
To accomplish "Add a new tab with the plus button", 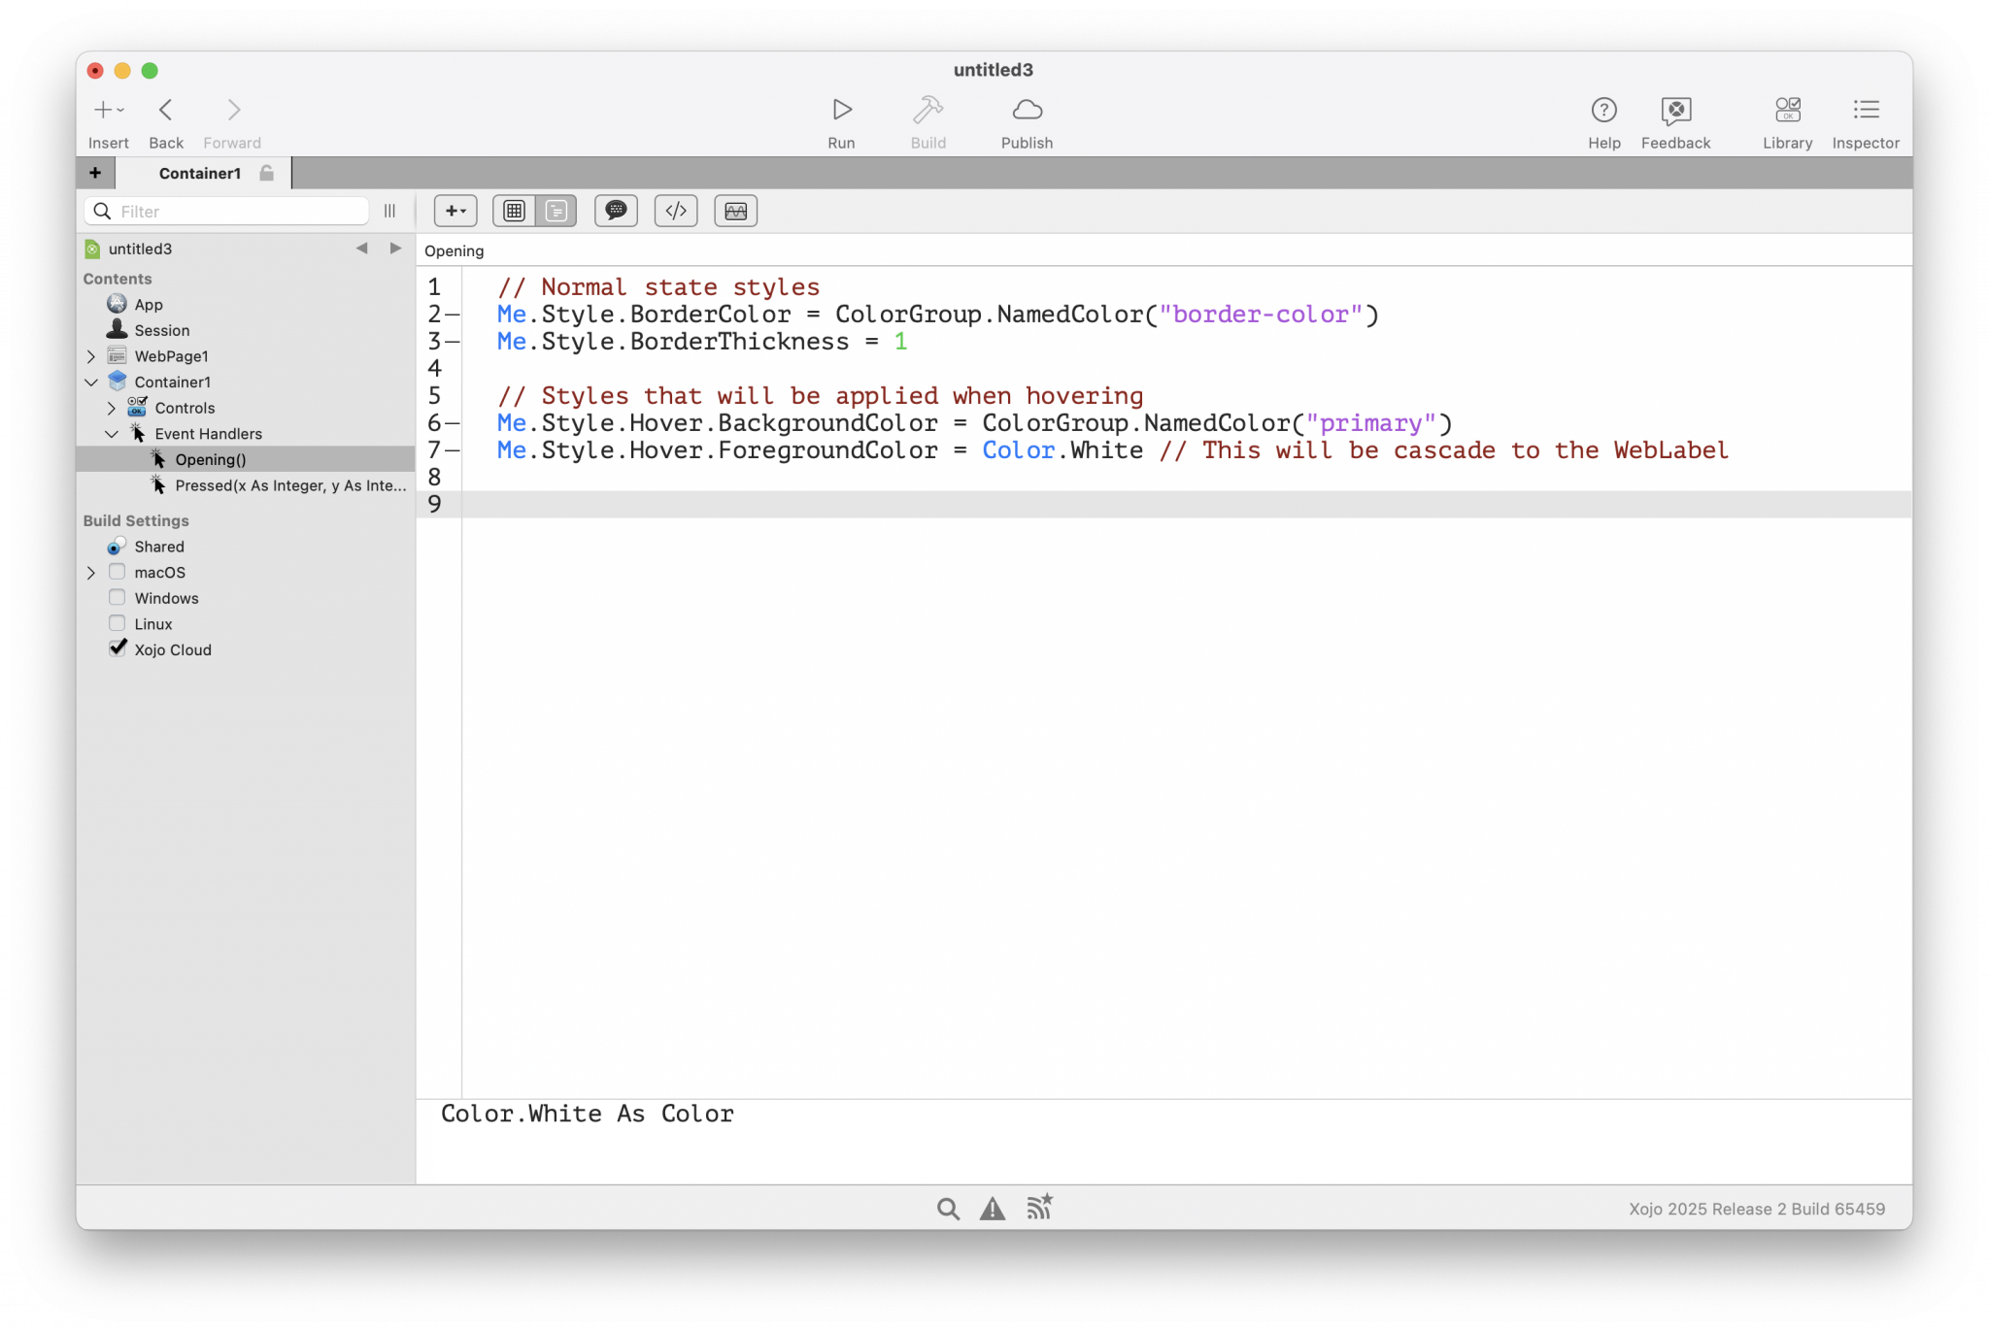I will click(x=95, y=173).
